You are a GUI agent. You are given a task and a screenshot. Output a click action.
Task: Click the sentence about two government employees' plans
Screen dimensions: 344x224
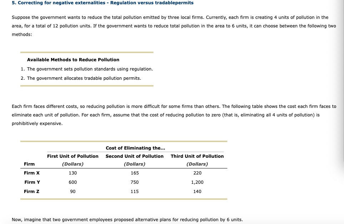click(x=127, y=219)
